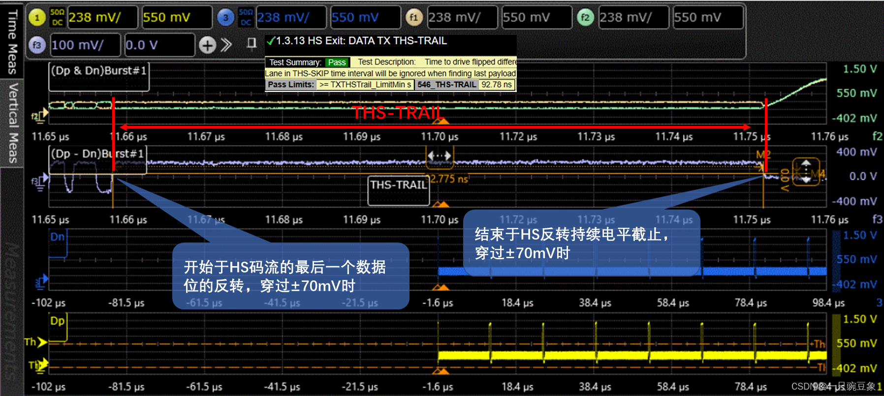The width and height of the screenshot is (884, 396).
Task: Edit f2 scale 238 mV/ field
Action: 633,18
